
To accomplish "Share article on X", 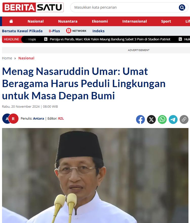I will (151, 119).
